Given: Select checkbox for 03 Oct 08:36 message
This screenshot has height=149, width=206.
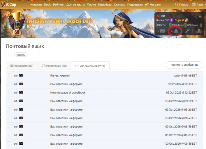Looking at the screenshot, I should pos(10,126).
